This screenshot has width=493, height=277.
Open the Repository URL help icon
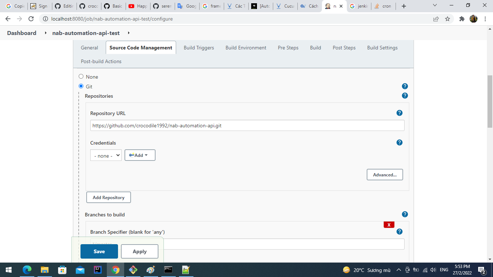click(x=400, y=113)
